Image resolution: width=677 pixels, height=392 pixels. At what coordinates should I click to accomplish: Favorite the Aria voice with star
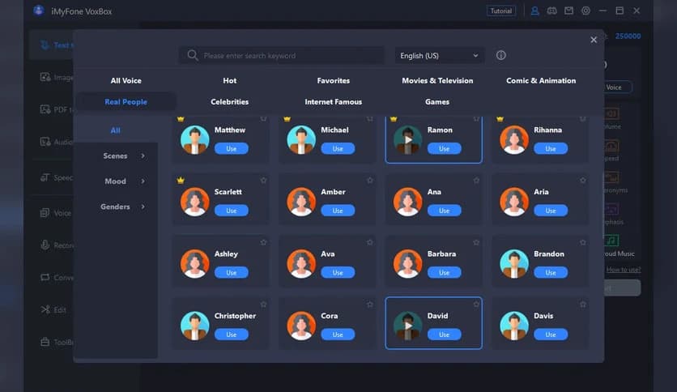point(583,181)
